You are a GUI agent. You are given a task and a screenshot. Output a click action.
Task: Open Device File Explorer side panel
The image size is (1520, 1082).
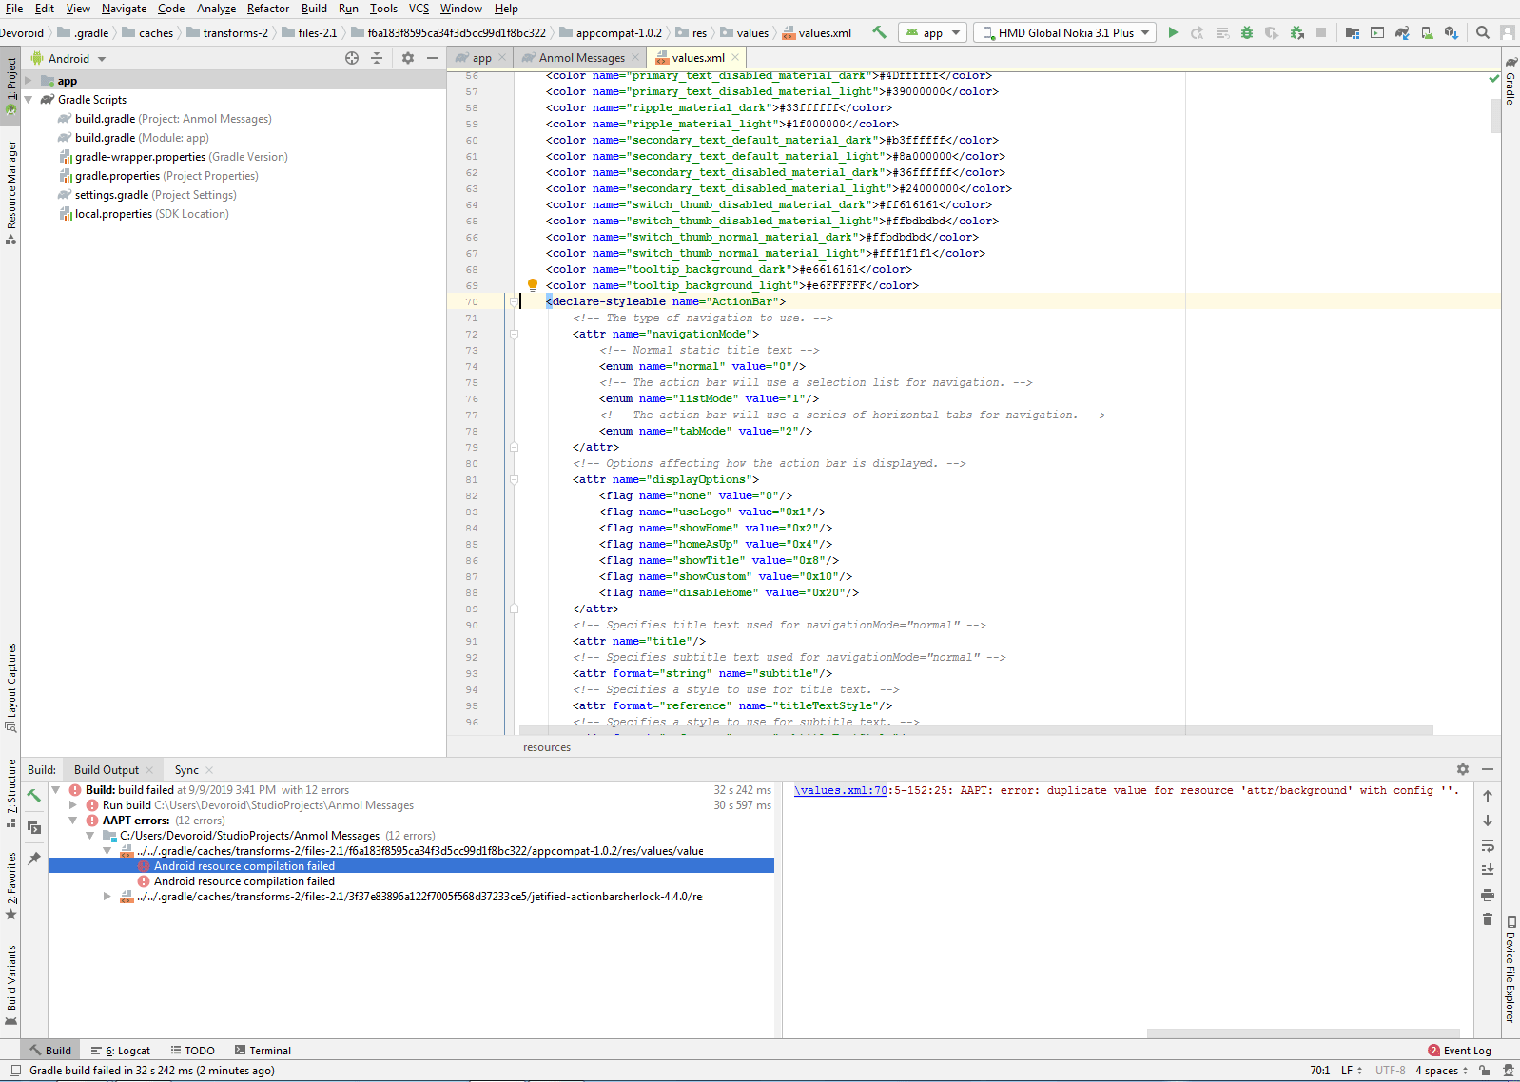pos(1510,970)
